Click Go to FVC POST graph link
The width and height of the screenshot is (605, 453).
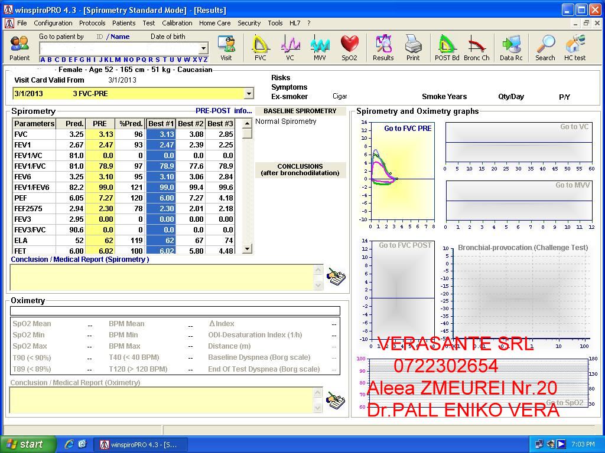[405, 245]
